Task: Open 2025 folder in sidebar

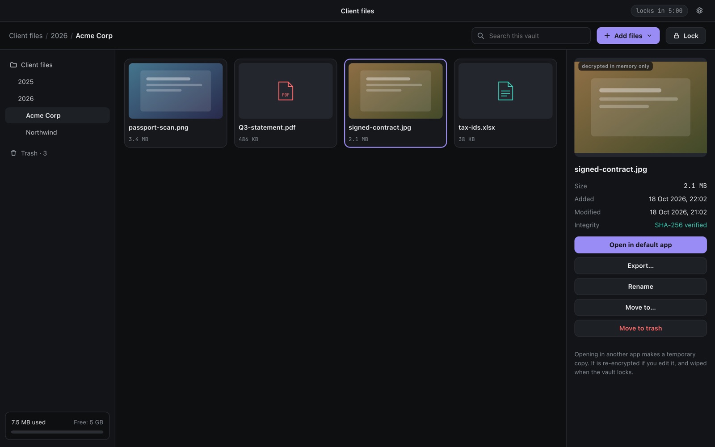Action: (57, 82)
